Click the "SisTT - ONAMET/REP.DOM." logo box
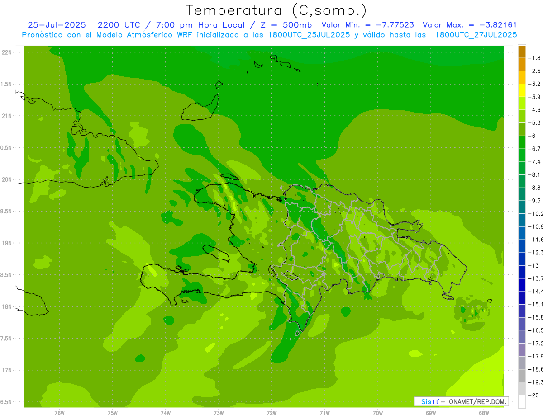Viewport: 543px width, 419px height. click(x=461, y=401)
